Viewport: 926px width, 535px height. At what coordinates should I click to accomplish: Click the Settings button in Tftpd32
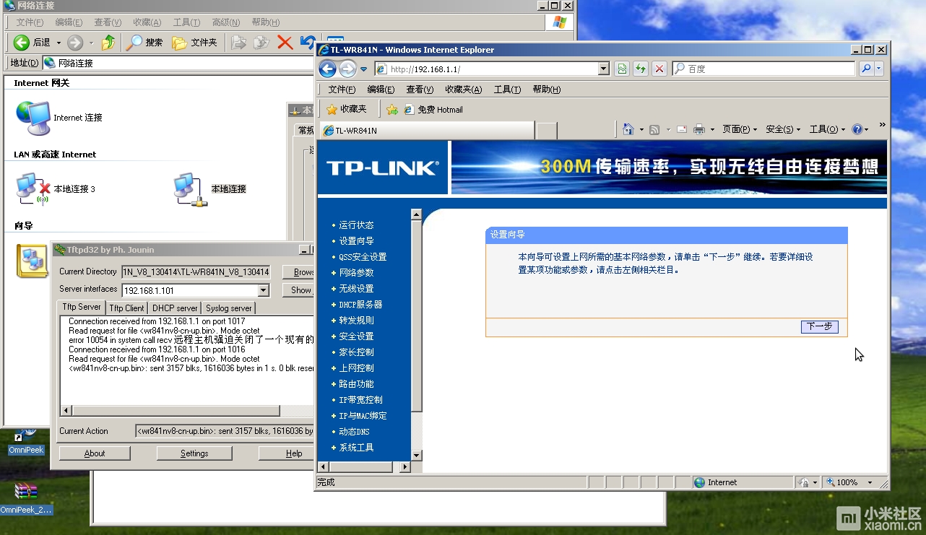click(x=194, y=453)
